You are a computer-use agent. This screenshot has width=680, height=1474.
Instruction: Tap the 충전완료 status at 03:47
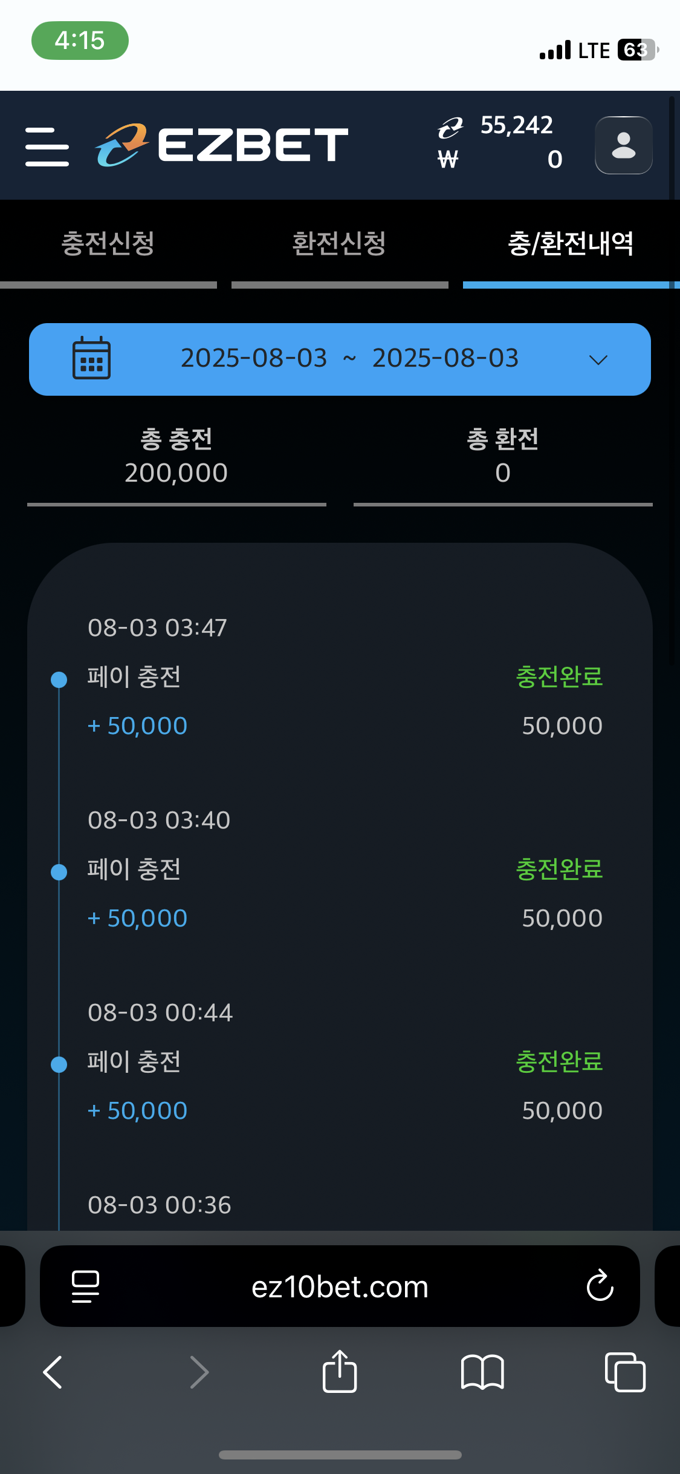point(559,677)
